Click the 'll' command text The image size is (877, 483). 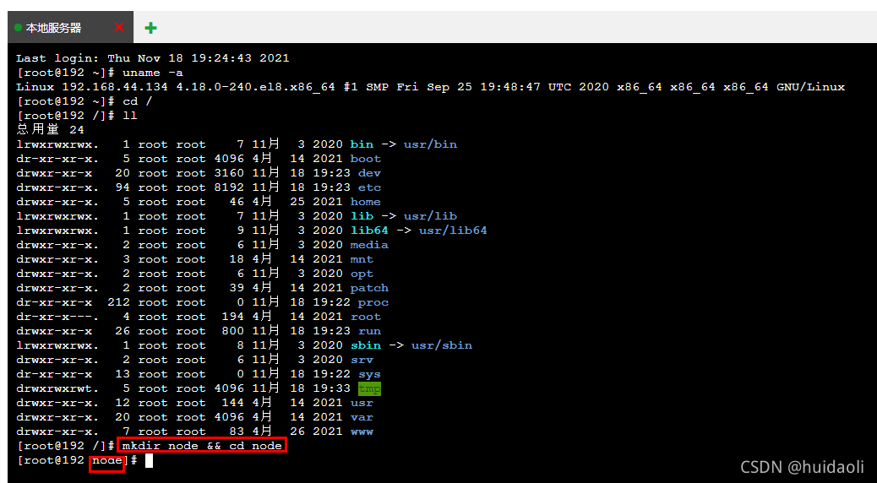click(x=130, y=116)
